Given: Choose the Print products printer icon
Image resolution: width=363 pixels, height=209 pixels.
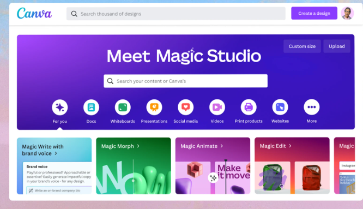Looking at the screenshot, I should tap(249, 108).
